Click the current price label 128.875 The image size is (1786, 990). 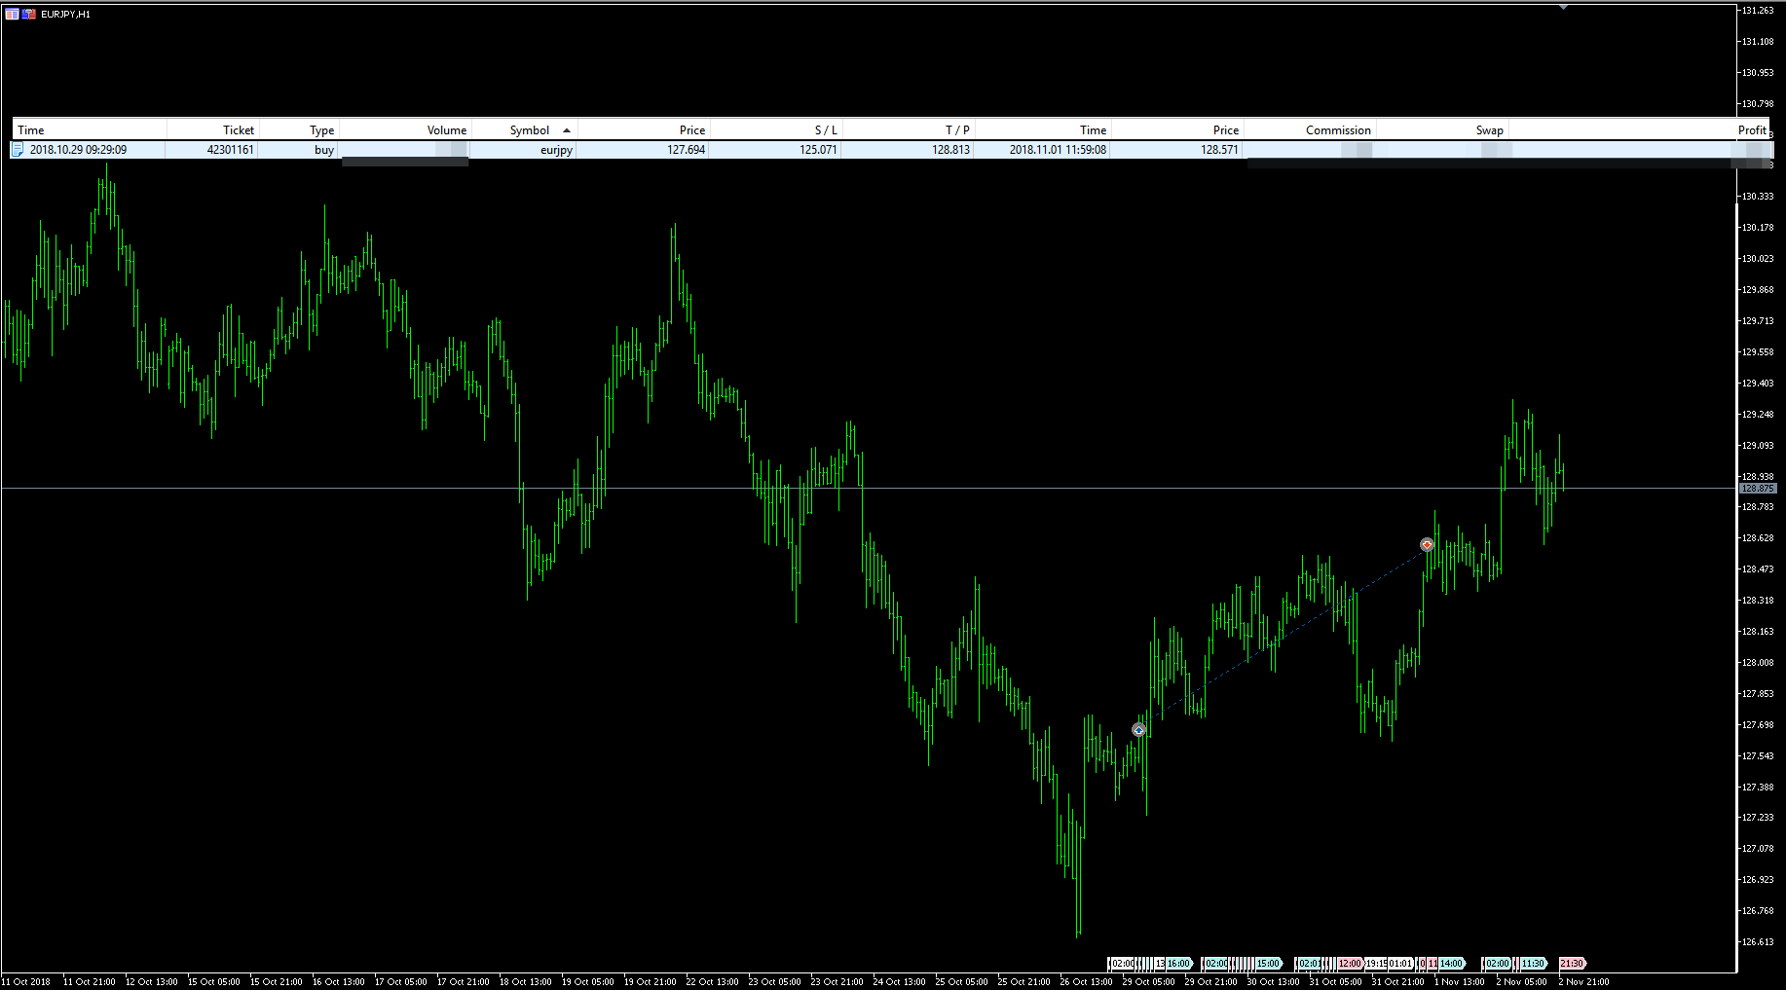click(1758, 489)
